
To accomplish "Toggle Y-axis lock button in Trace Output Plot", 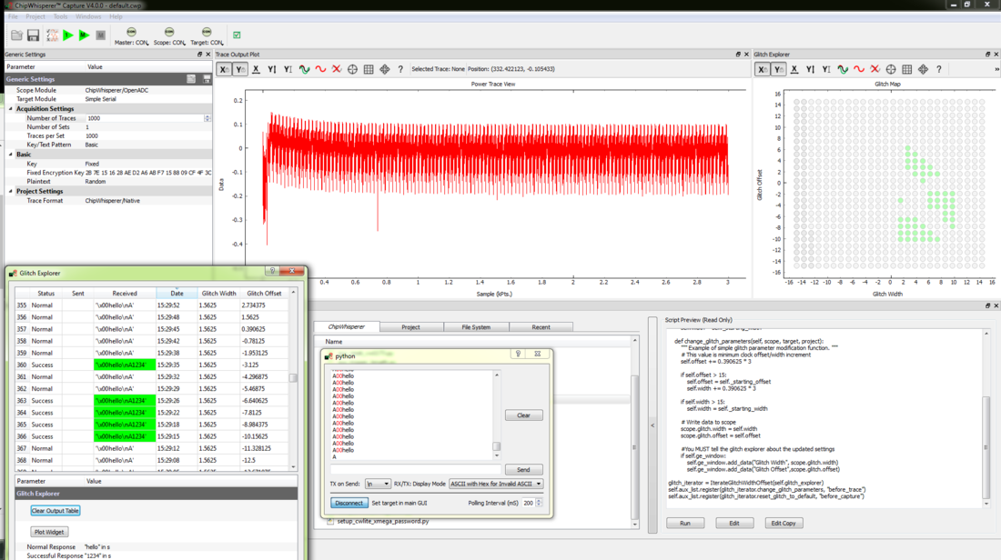I will point(239,69).
